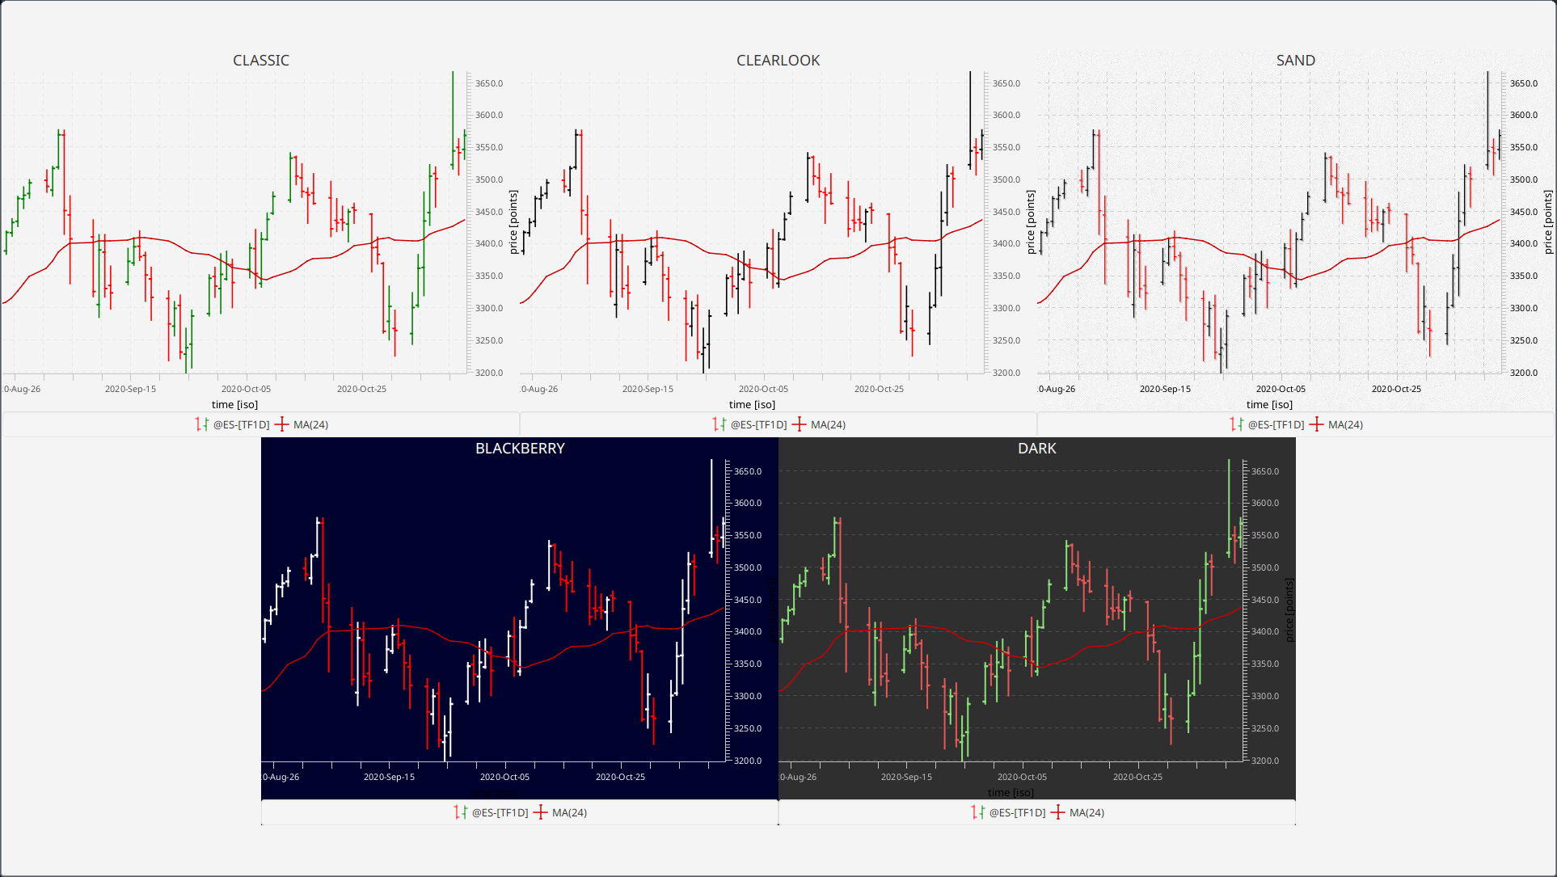This screenshot has height=877, width=1557.
Task: Toggle MA(24) label in BLACKBERRY legend
Action: [x=569, y=812]
